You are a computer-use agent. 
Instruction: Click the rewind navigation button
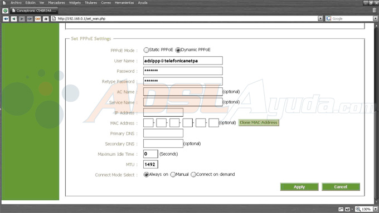pyautogui.click(x=6, y=18)
